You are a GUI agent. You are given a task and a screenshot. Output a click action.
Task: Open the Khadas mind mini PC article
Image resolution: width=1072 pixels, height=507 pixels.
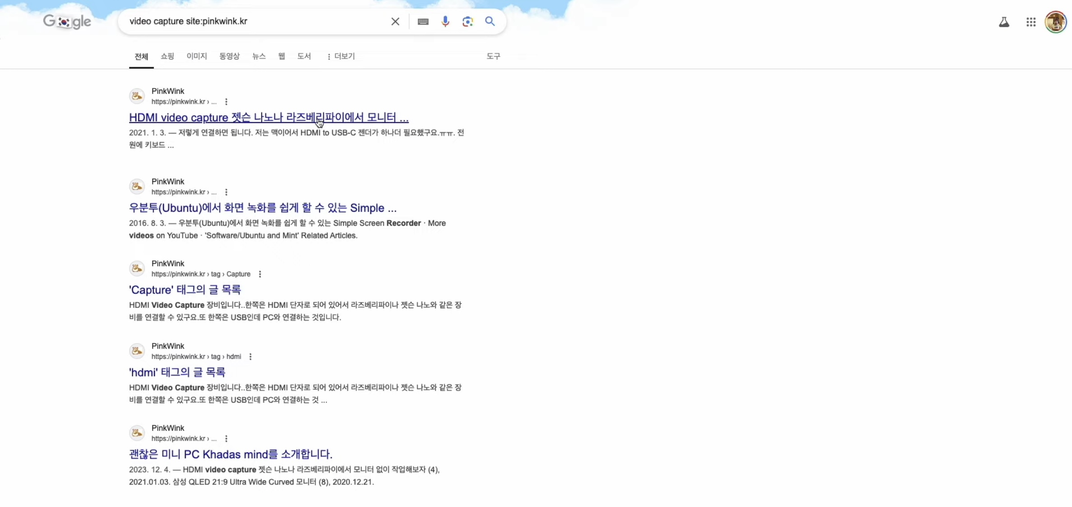(230, 454)
